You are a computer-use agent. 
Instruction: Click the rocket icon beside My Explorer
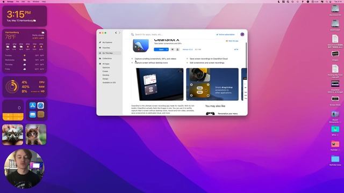click(100, 42)
